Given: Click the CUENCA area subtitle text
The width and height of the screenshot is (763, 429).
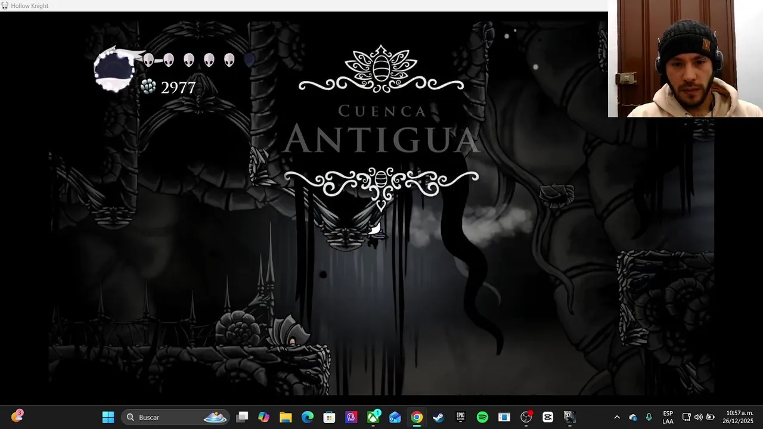Looking at the screenshot, I should point(381,111).
